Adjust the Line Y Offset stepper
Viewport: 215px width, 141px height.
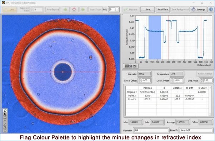[x=140, y=81]
